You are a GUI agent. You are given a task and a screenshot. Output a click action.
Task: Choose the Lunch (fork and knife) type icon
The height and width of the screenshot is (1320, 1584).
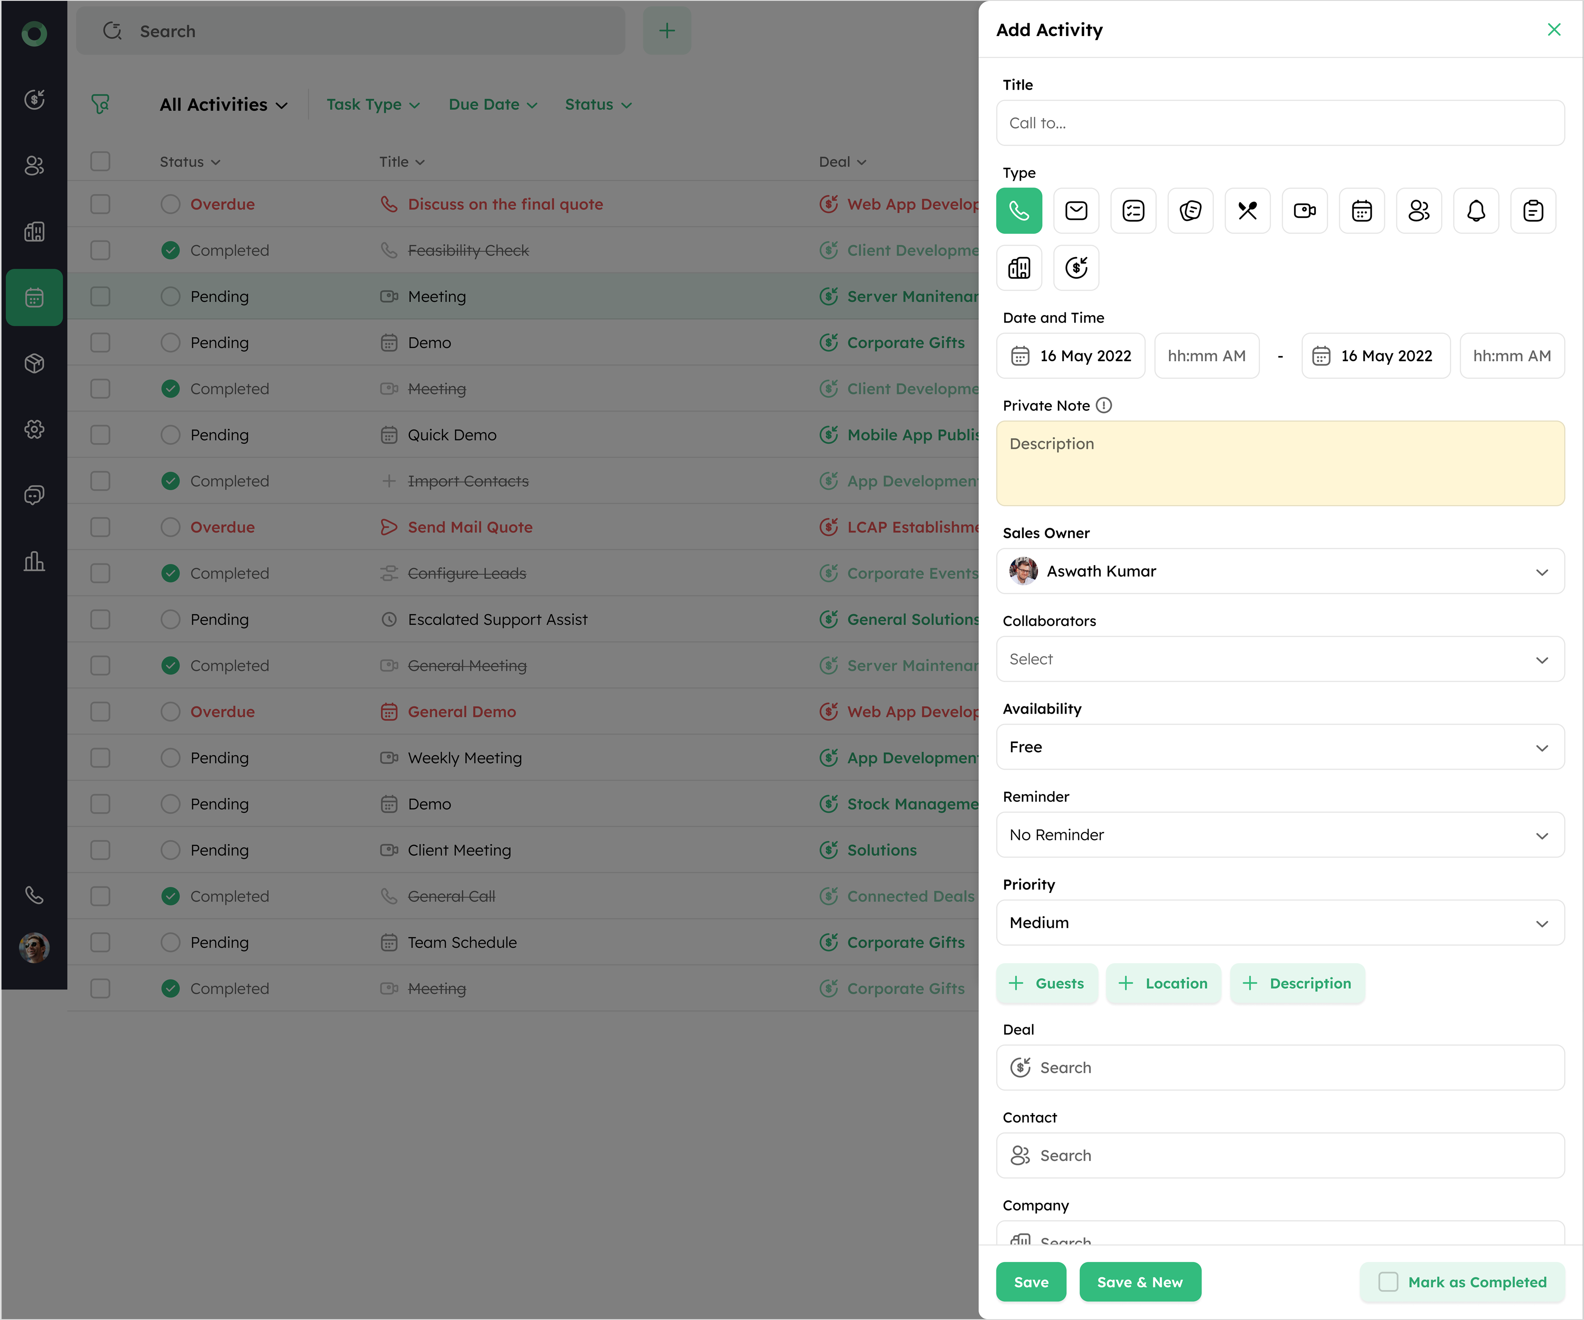click(x=1247, y=210)
